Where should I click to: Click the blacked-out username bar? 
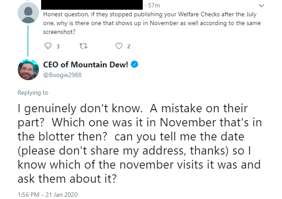coord(92,5)
